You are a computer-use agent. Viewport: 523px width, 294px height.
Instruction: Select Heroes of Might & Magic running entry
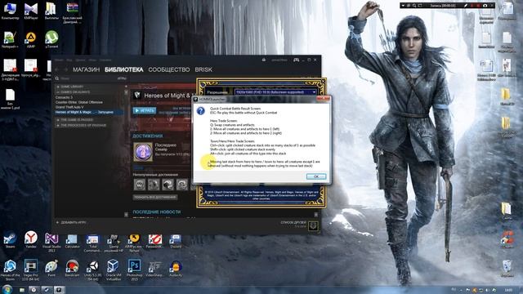pos(89,112)
